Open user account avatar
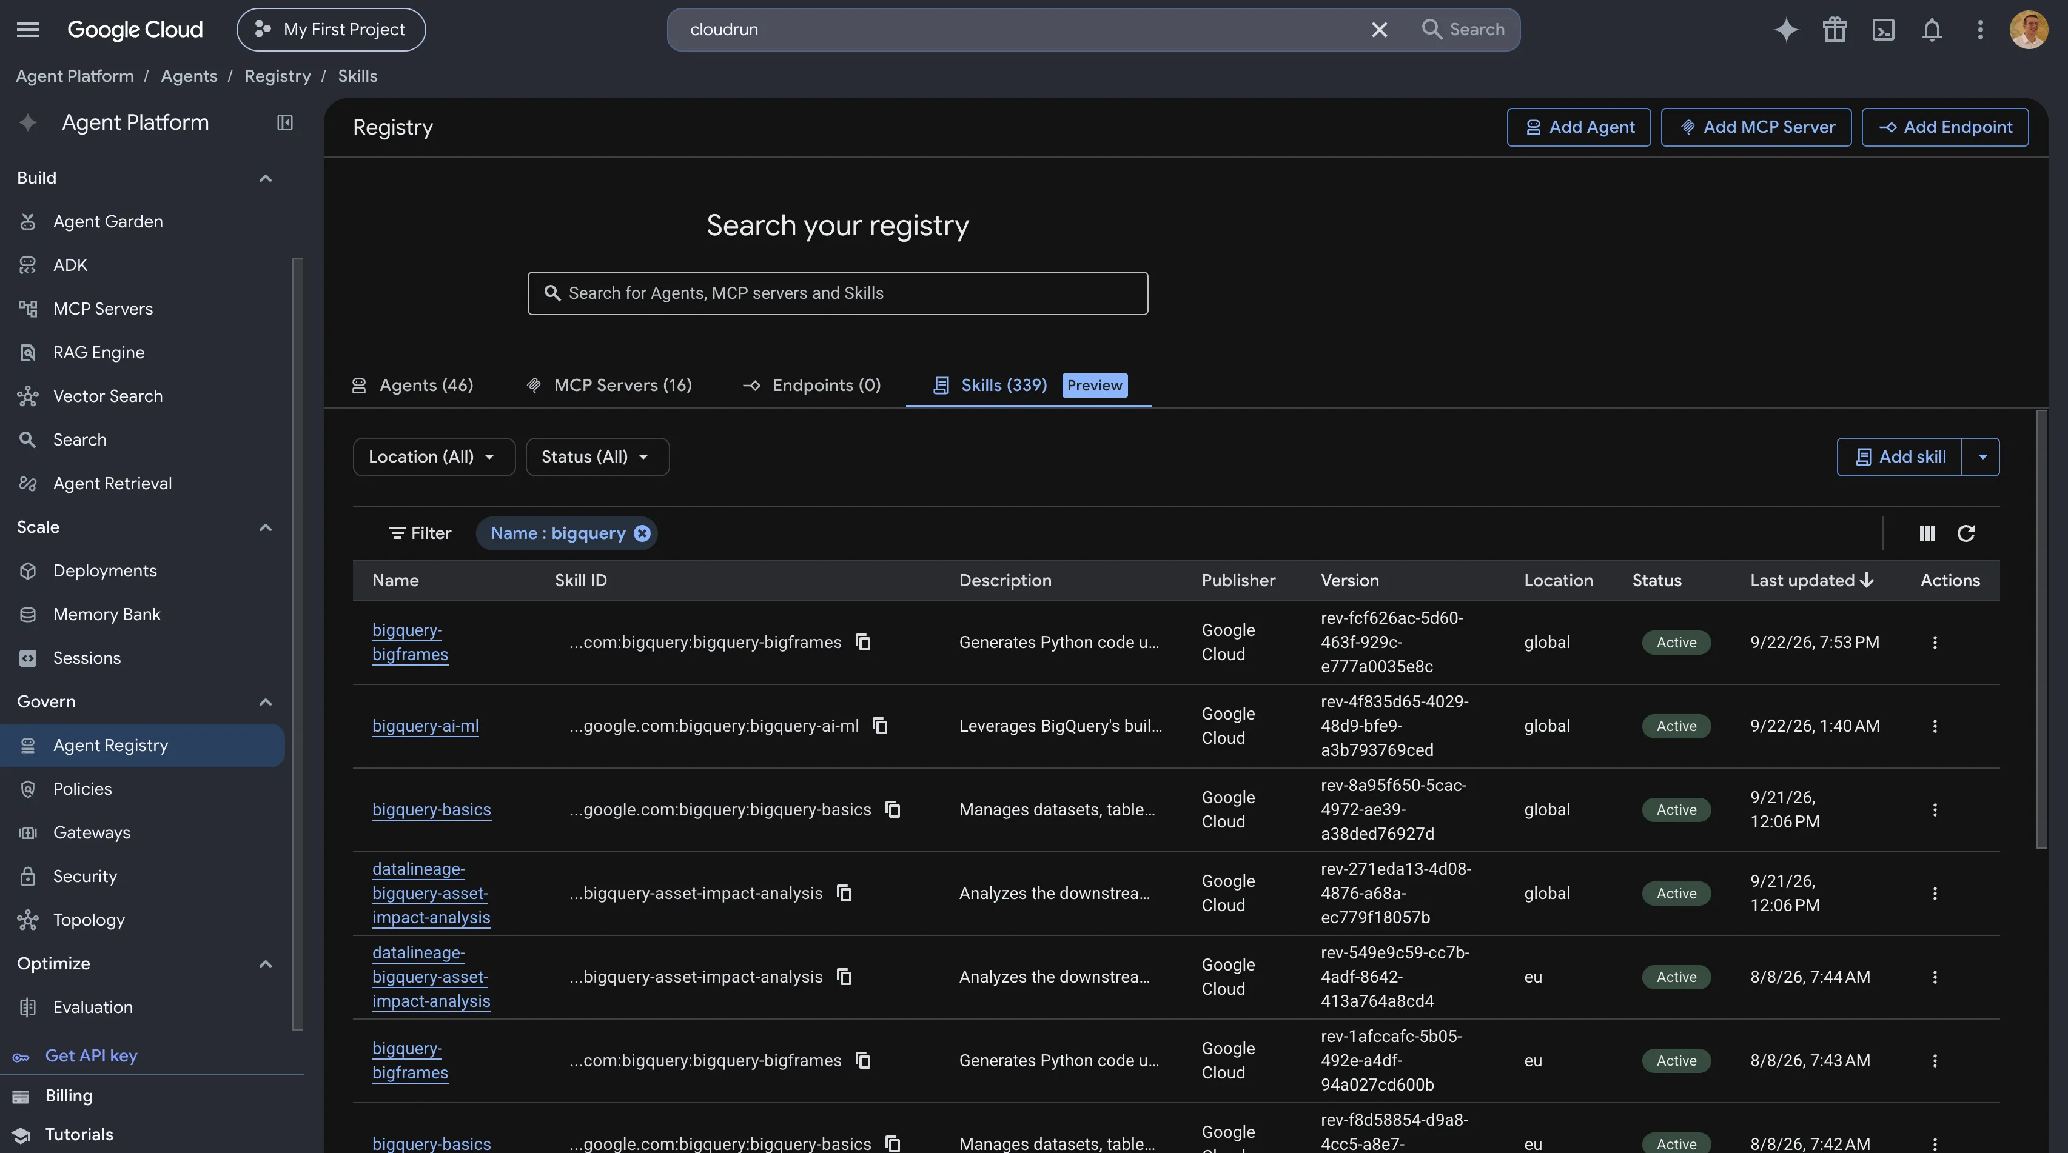The width and height of the screenshot is (2068, 1153). point(2029,30)
